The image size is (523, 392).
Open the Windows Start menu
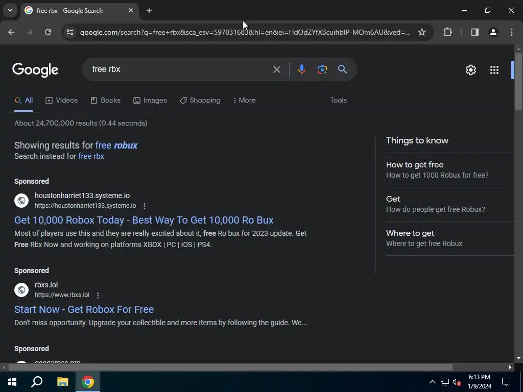tap(12, 382)
